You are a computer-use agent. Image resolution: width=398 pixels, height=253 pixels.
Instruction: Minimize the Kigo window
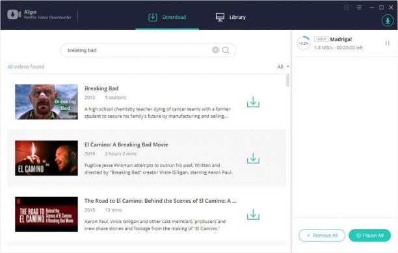372,8
